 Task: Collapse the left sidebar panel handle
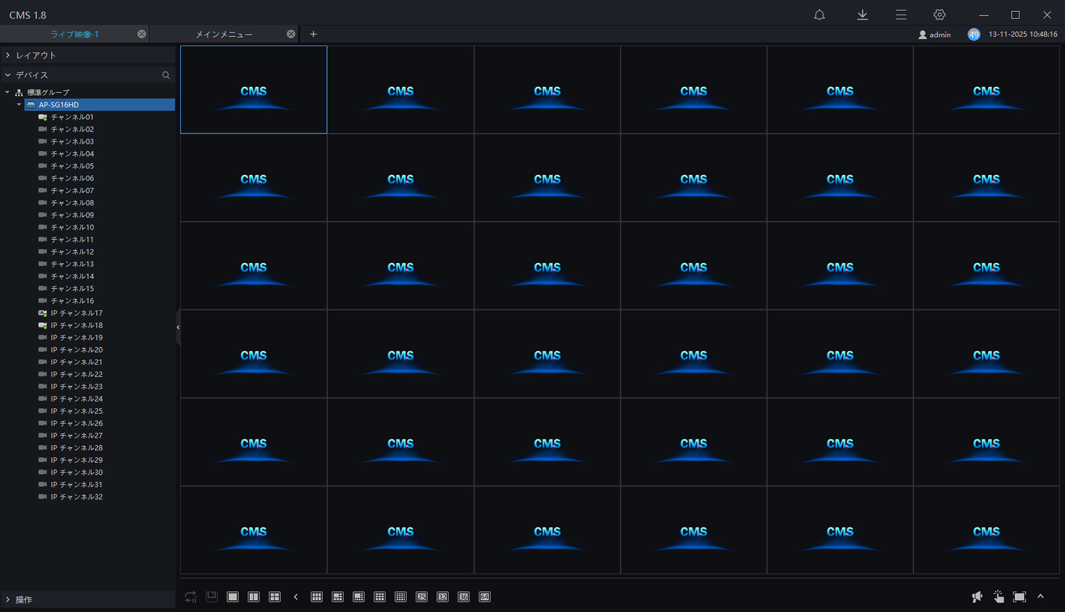pos(178,327)
